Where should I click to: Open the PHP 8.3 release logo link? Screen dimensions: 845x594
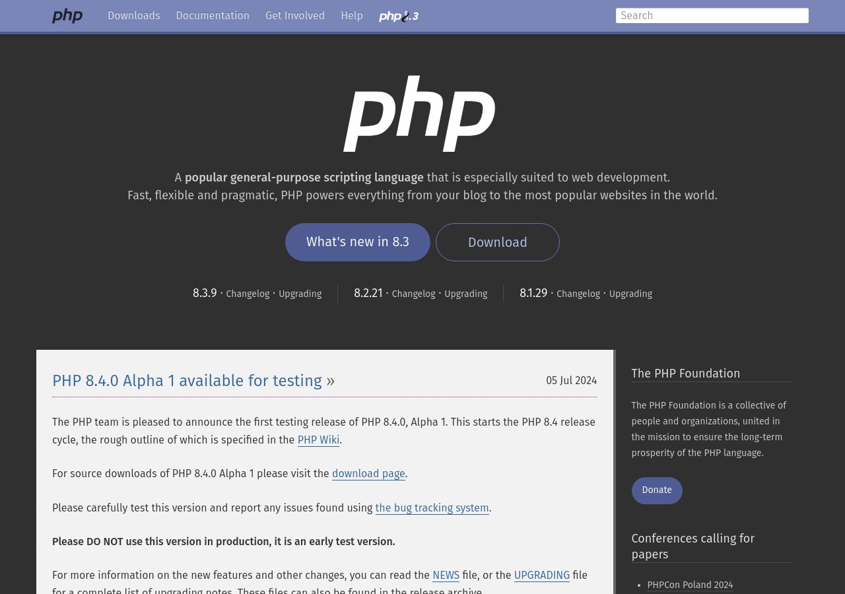[398, 16]
